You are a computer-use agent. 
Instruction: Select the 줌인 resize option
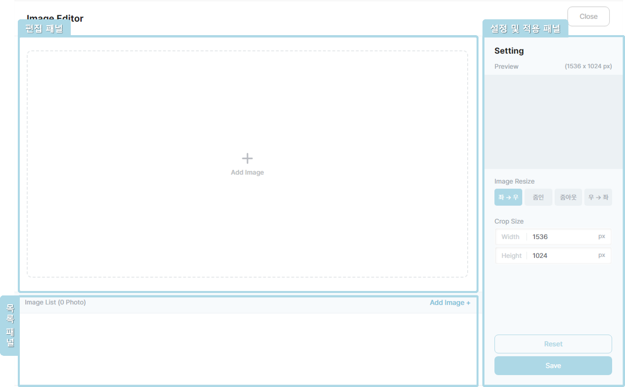(x=538, y=197)
